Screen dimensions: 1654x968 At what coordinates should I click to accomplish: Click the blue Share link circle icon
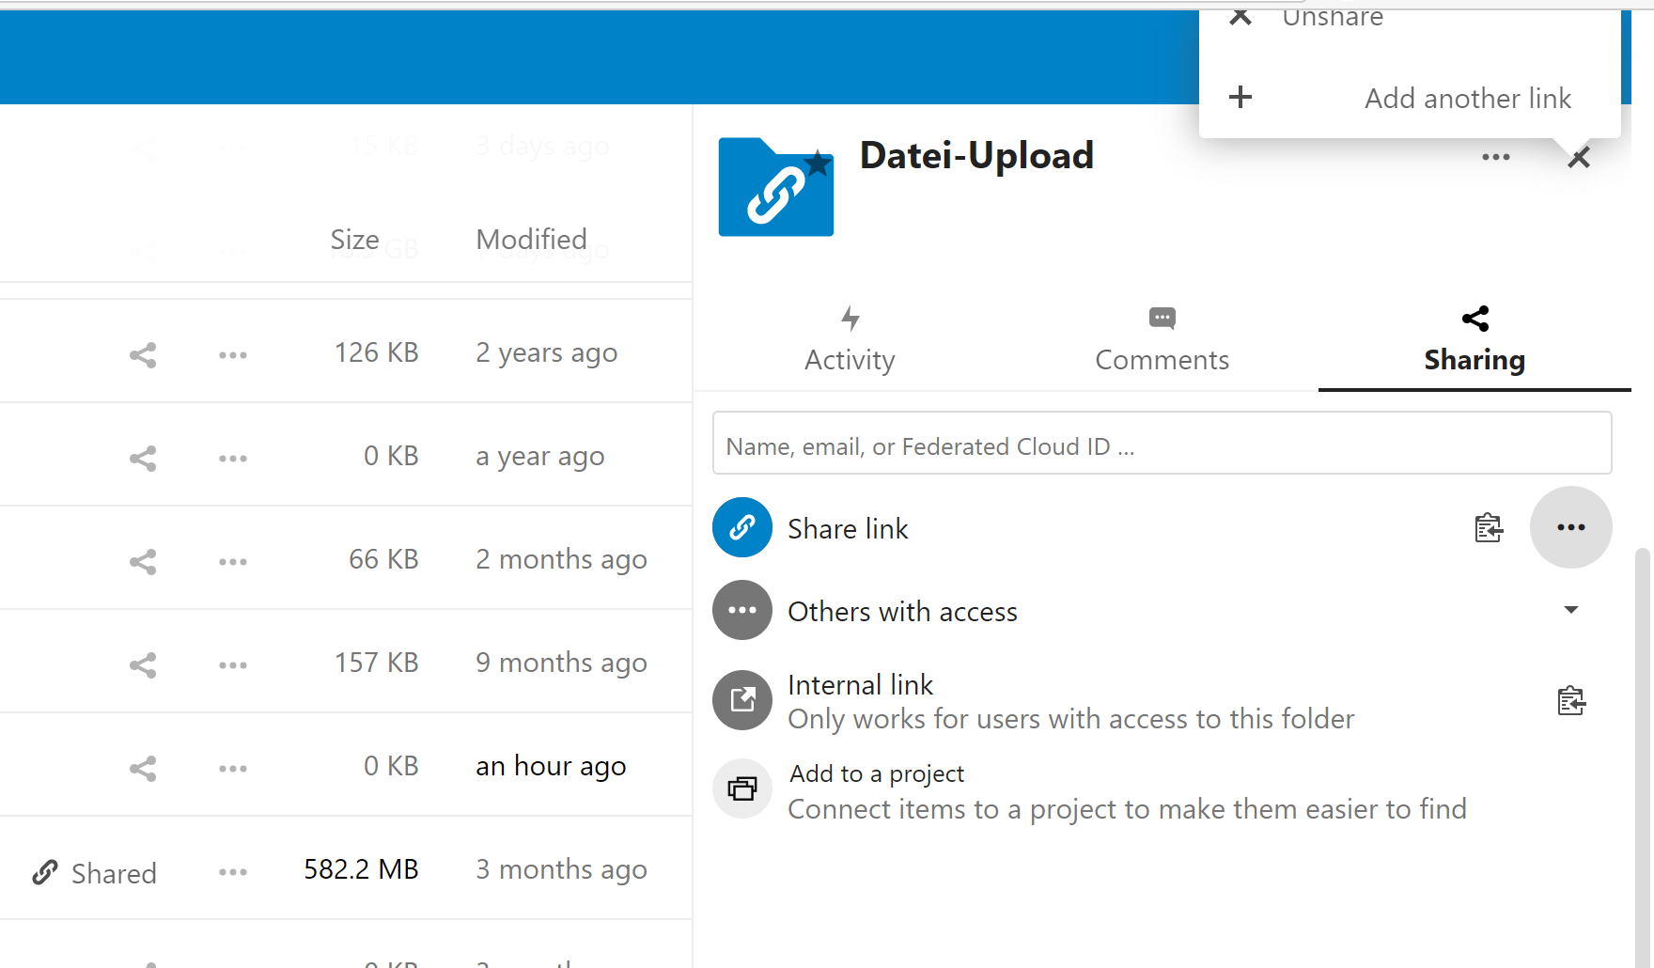[x=742, y=527]
